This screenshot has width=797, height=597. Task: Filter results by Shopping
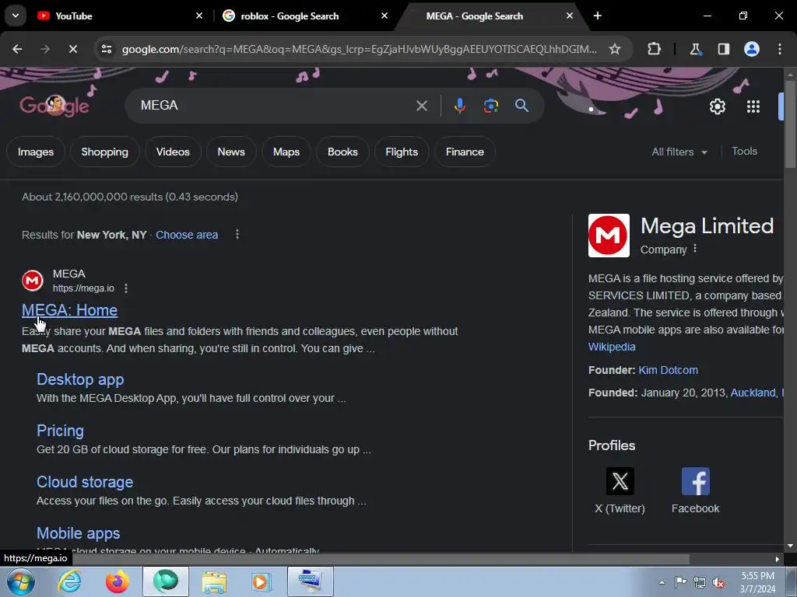[x=105, y=152]
